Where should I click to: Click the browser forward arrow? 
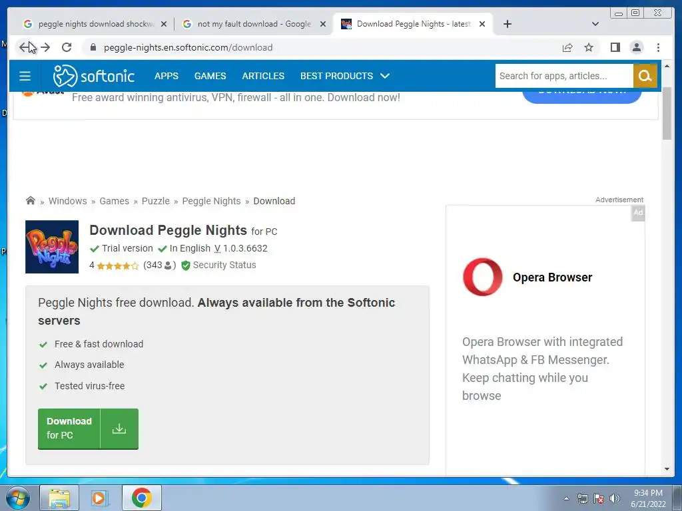(45, 47)
